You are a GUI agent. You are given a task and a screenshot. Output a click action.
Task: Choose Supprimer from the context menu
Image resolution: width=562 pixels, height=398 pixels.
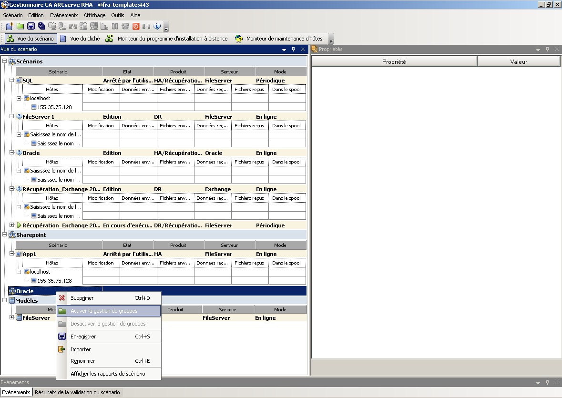pyautogui.click(x=82, y=298)
